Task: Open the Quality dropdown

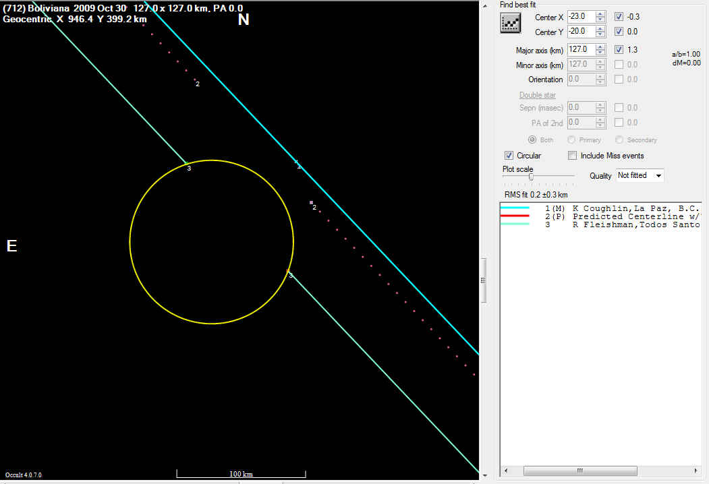Action: coord(658,175)
